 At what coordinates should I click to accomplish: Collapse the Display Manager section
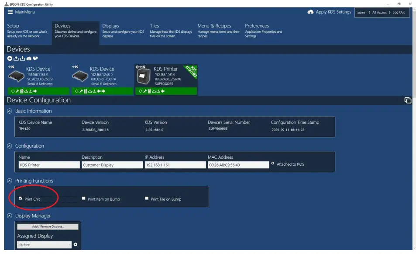(10, 216)
